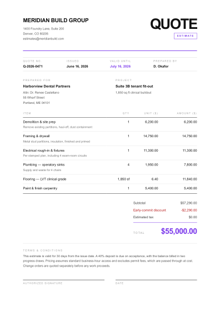The height and width of the screenshot is (311, 220).
Task: Click 'Paint & finish carpentry' line item
Action: pos(40,188)
